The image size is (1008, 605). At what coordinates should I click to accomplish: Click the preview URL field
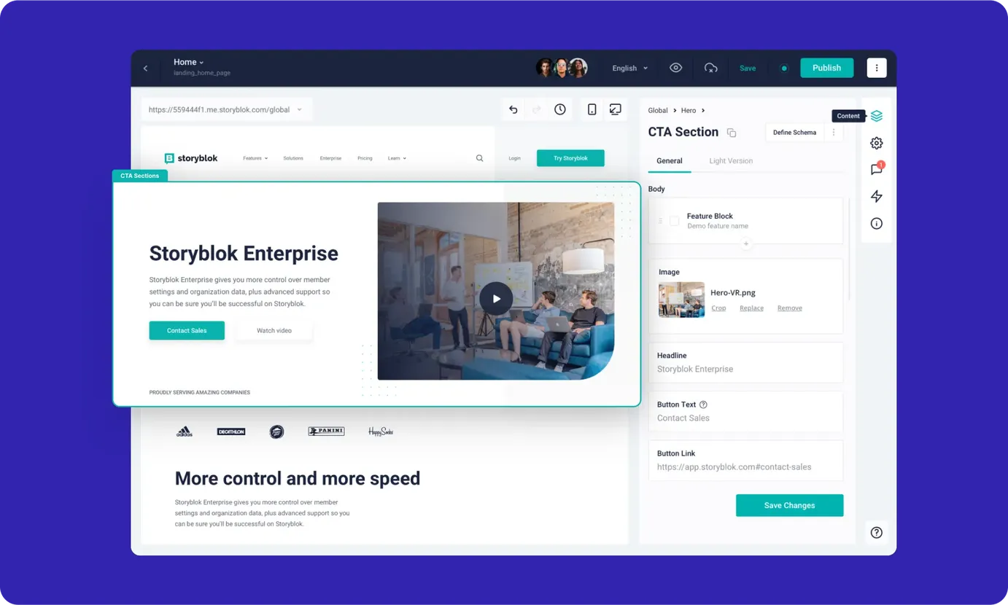point(227,110)
